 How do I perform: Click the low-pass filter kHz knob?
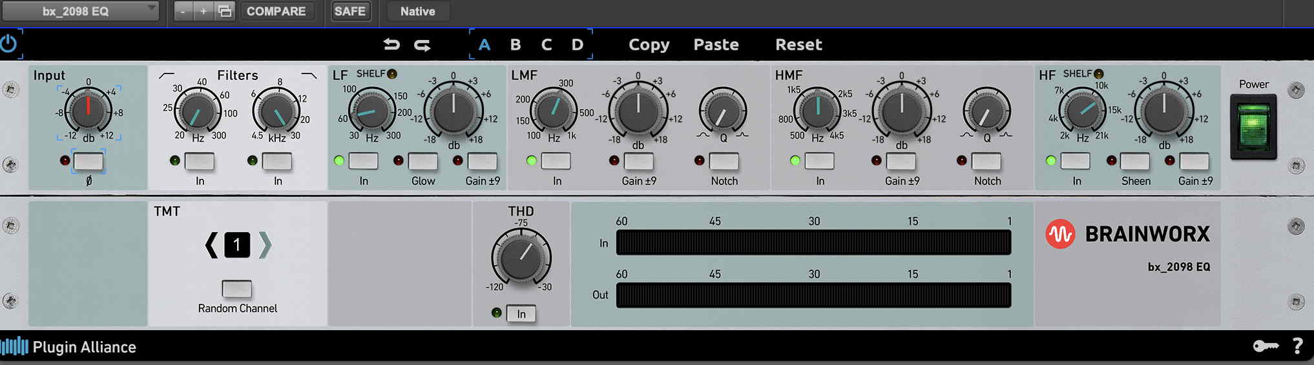coord(276,112)
